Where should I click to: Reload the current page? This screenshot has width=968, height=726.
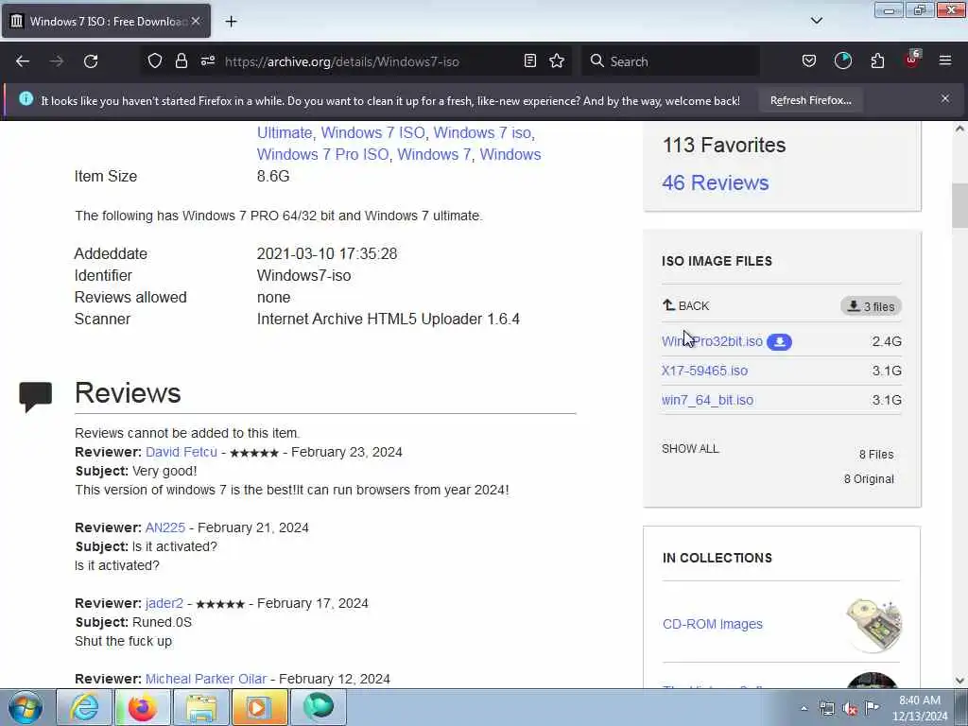91,61
